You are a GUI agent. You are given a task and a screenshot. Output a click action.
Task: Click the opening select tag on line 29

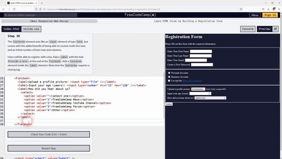(27, 92)
